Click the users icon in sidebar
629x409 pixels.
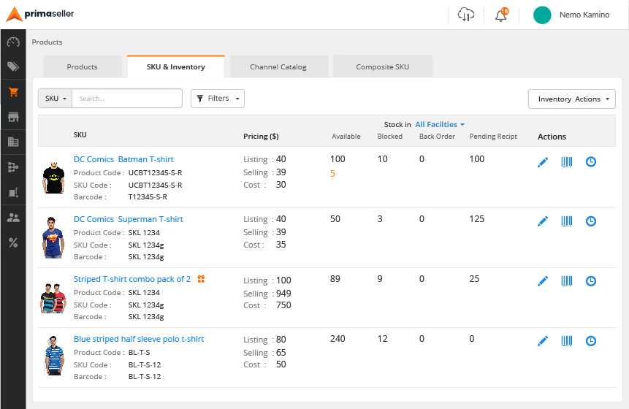click(12, 218)
